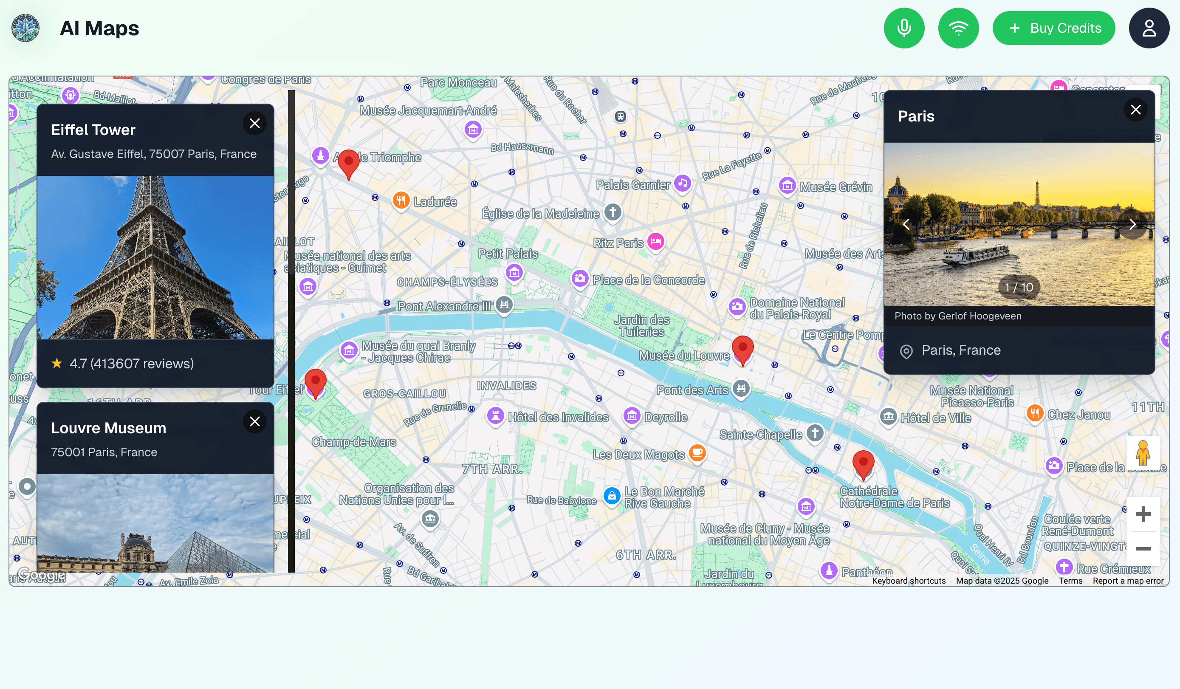Open map Terms link
Image resolution: width=1180 pixels, height=689 pixels.
[x=1070, y=580]
